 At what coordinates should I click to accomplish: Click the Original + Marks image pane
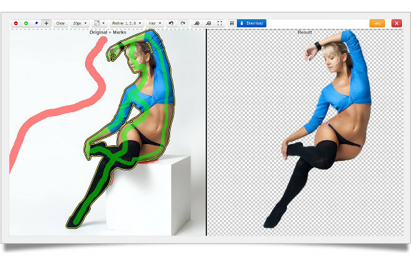(107, 132)
